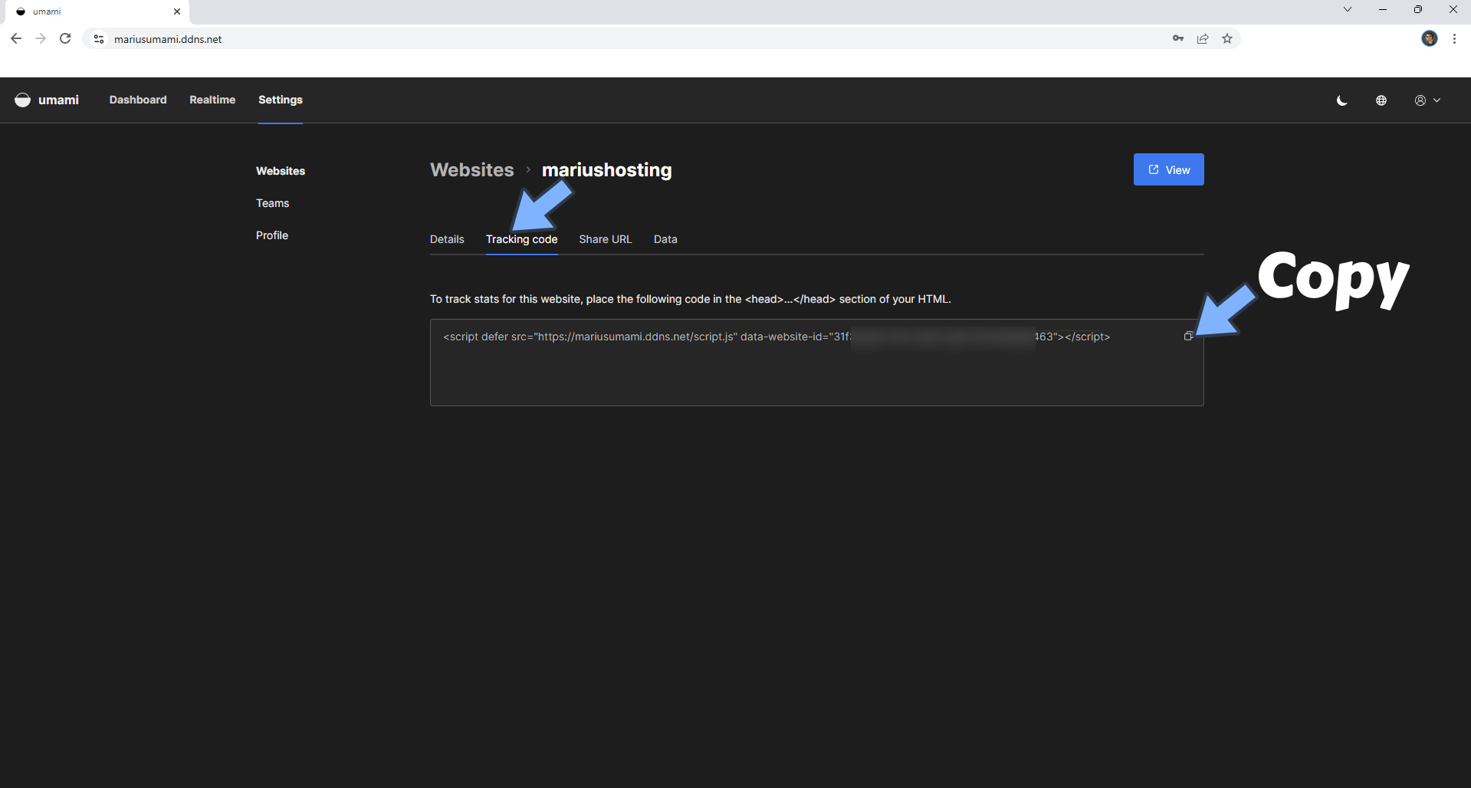Click the browser back arrow

click(16, 38)
